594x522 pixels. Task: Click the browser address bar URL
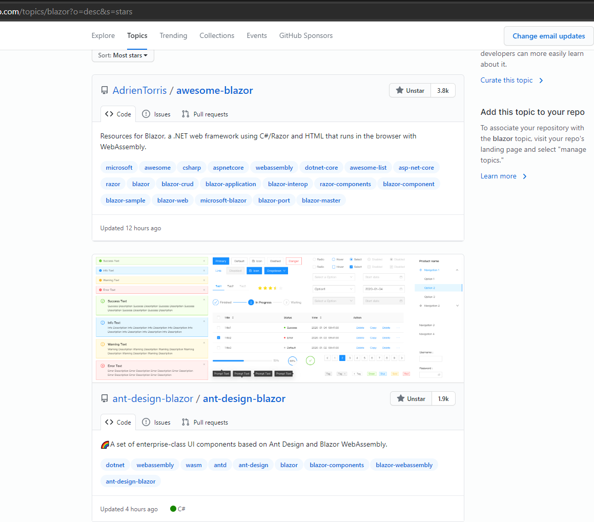click(x=66, y=12)
